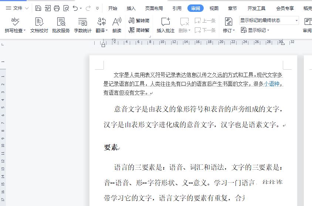This screenshot has height=206, width=312.
Task: Click the 字数统计 icon
Action: point(82,21)
